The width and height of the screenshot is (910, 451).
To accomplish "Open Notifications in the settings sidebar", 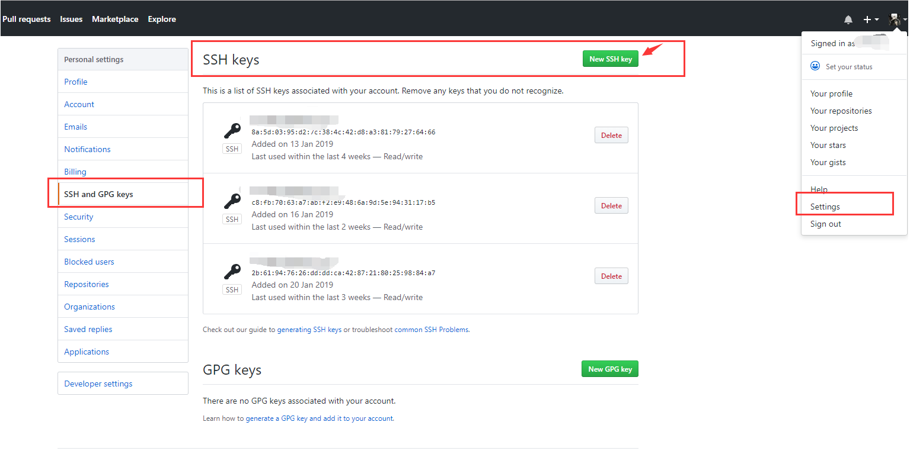I will [123, 149].
